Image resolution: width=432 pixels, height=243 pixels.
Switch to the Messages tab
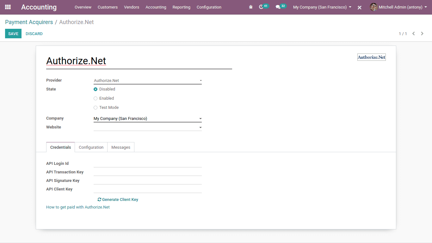click(x=121, y=147)
